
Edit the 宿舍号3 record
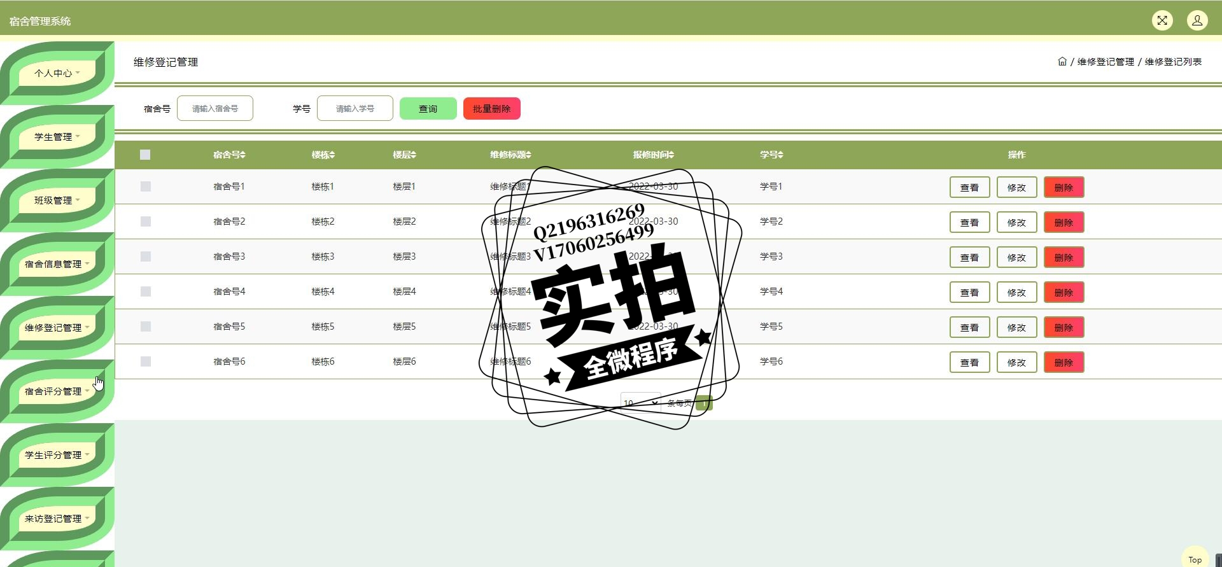pyautogui.click(x=1016, y=258)
